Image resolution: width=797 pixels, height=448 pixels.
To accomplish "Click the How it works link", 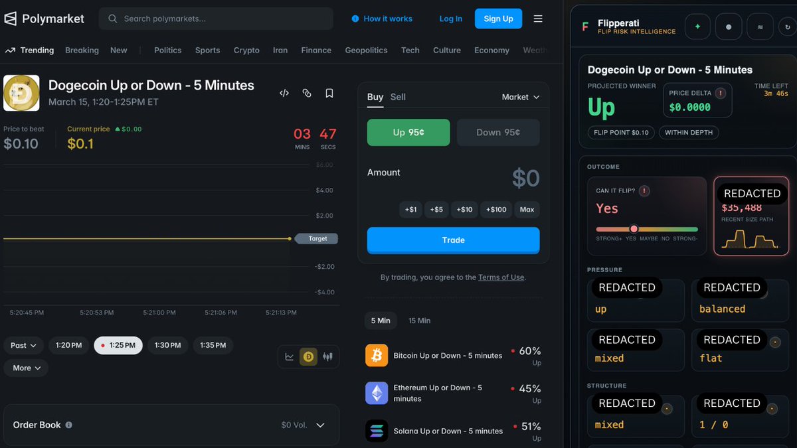I will pos(388,19).
